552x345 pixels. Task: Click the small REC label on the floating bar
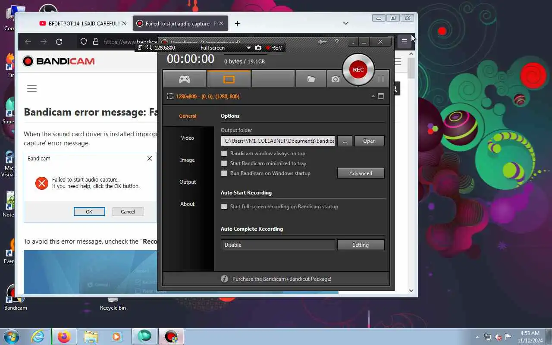(x=274, y=47)
